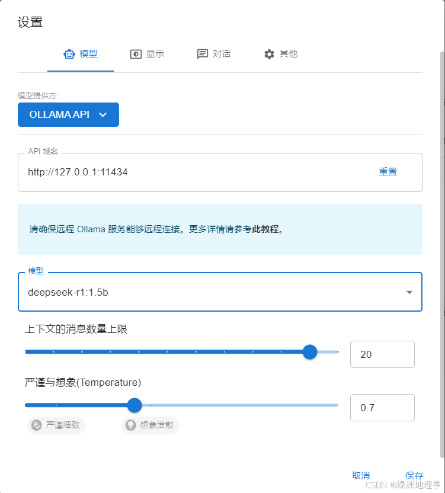
Task: Switch to the 显示 tab
Action: 147,54
